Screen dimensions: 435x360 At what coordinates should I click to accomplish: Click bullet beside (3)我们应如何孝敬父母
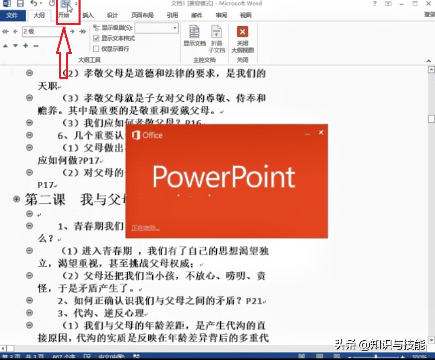click(29, 123)
